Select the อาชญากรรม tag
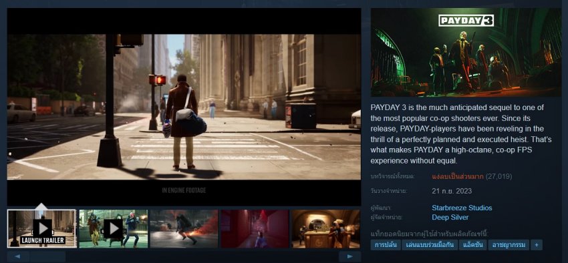This screenshot has width=568, height=263. pyautogui.click(x=509, y=245)
